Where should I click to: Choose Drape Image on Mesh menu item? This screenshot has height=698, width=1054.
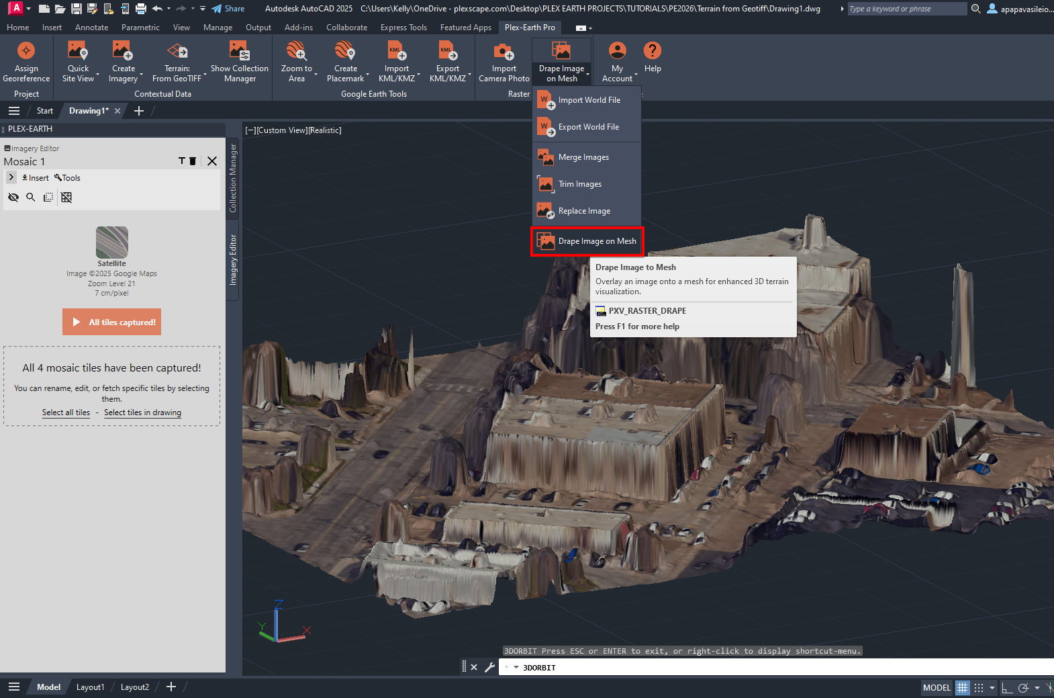(587, 241)
